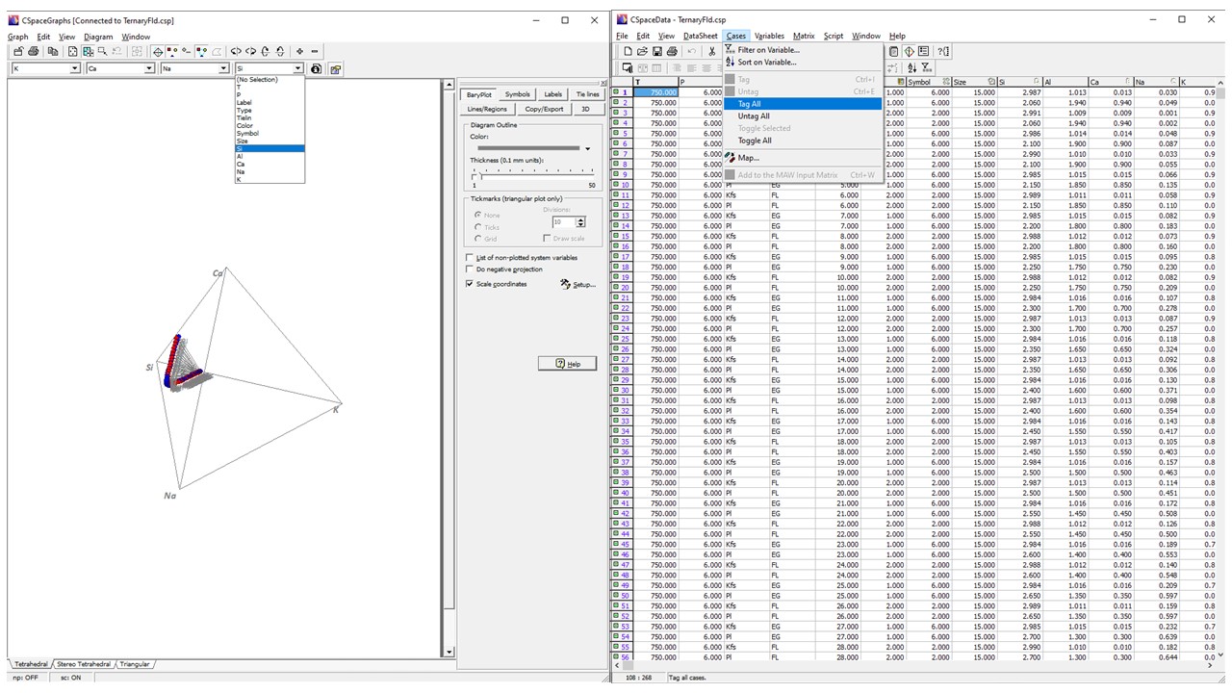
Task: Open the K axis variable dropdown
Action: click(74, 68)
